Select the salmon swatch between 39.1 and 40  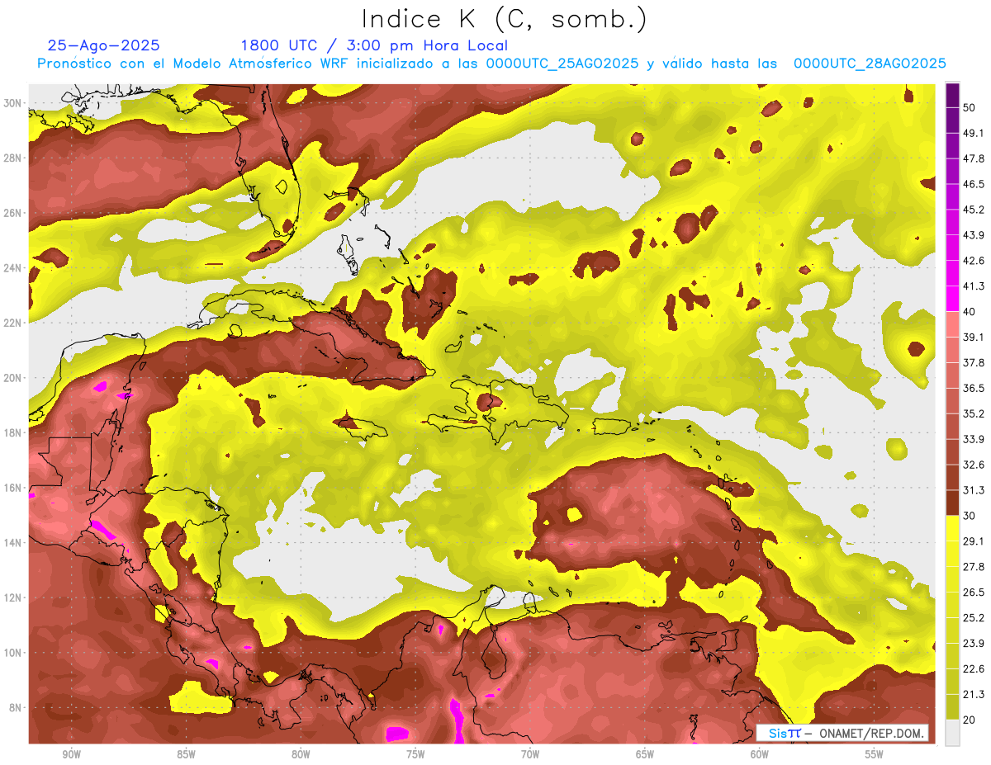[952, 324]
